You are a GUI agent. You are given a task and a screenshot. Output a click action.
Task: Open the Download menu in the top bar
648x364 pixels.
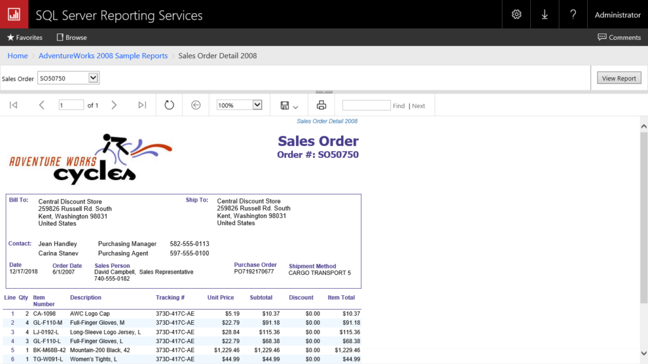(544, 14)
